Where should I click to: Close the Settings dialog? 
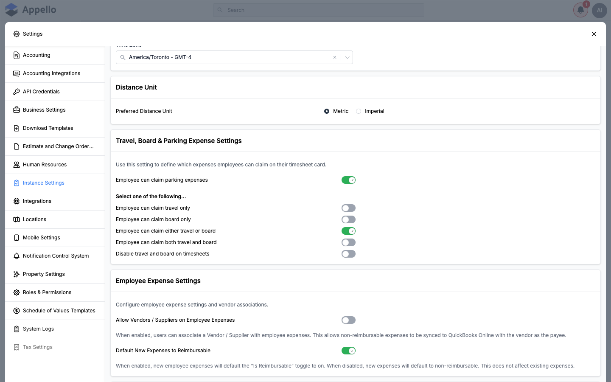(x=594, y=34)
